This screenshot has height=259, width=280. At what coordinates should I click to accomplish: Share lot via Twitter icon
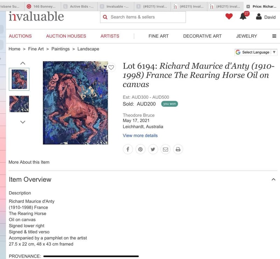(153, 149)
